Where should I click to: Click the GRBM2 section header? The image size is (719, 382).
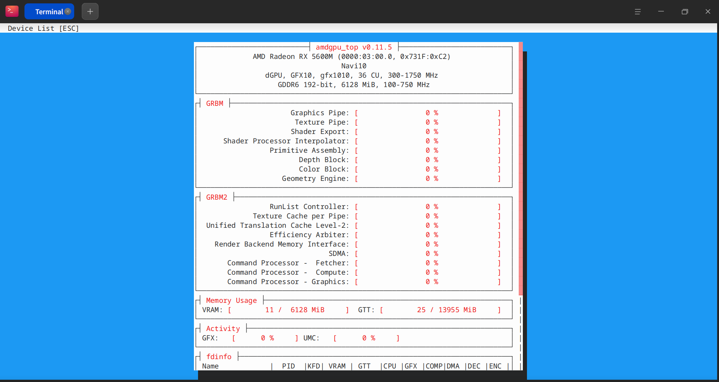coord(217,197)
